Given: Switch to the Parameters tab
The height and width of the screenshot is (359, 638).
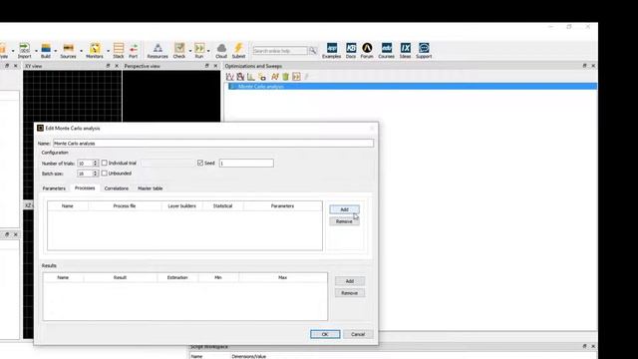Looking at the screenshot, I should [54, 188].
